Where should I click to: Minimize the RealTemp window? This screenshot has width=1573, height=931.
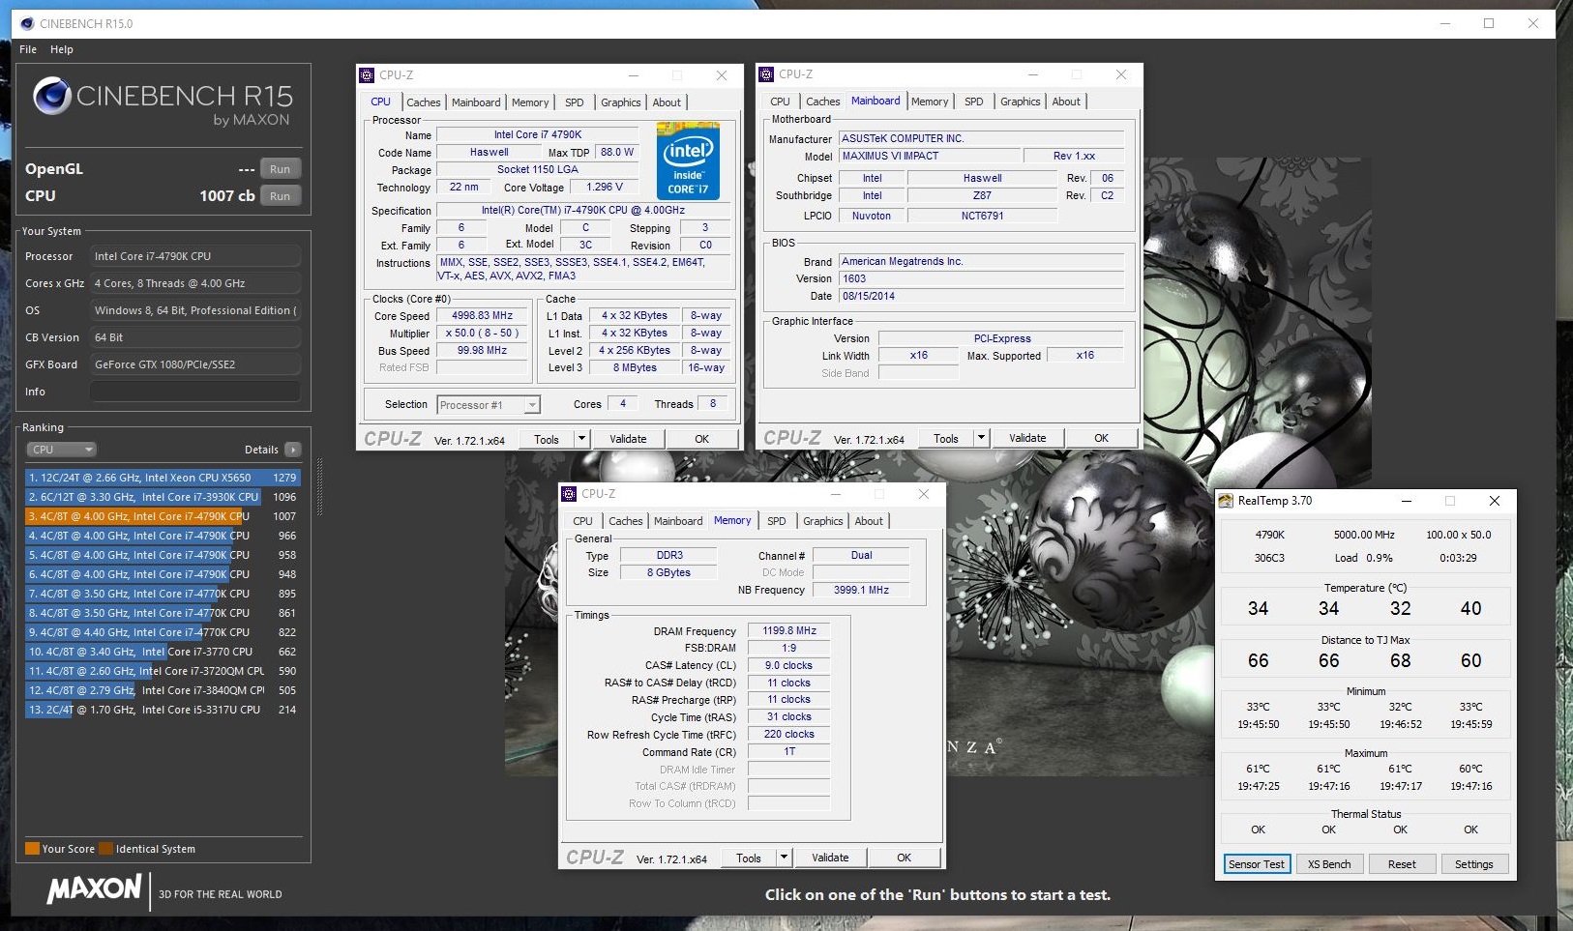coord(1406,501)
